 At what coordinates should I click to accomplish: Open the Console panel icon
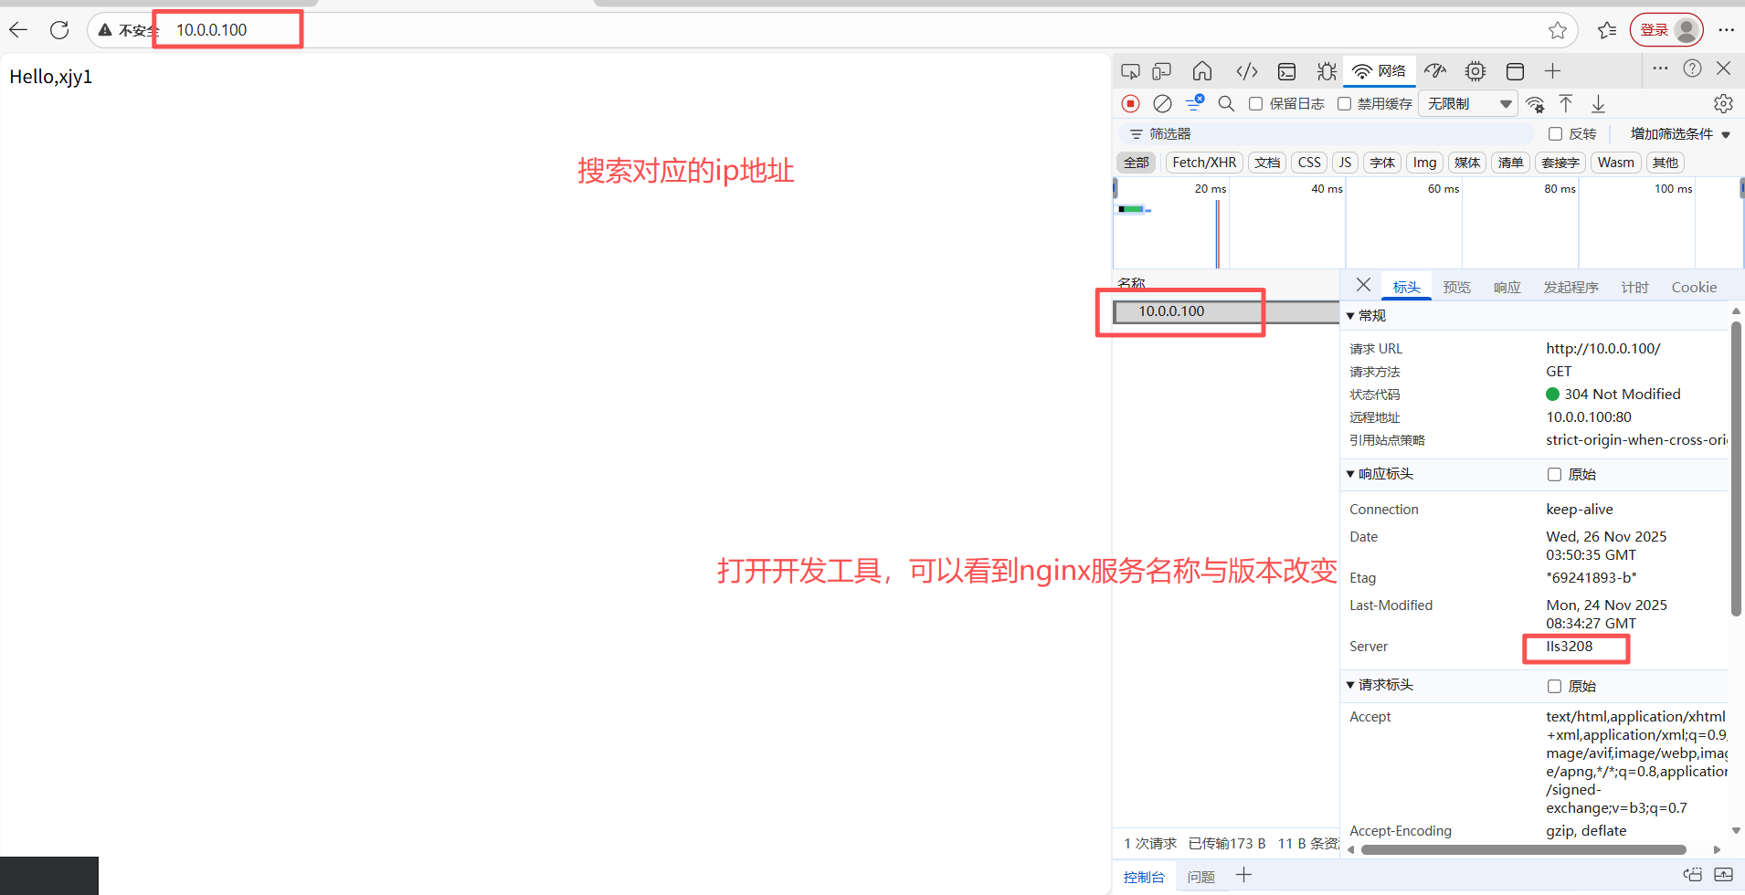(1287, 71)
